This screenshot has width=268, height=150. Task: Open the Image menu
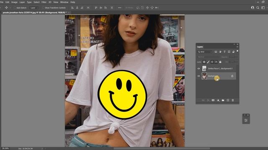pyautogui.click(x=14, y=2)
